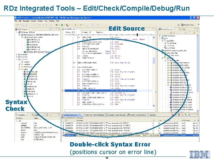
Task: Click the red X icon in error list toolbar
Action: coord(172,115)
